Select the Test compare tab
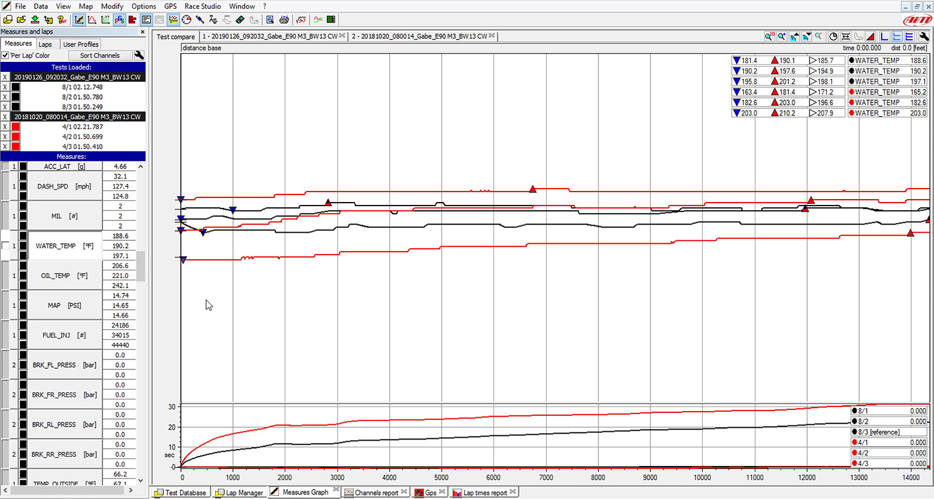Image resolution: width=934 pixels, height=499 pixels. (x=175, y=37)
